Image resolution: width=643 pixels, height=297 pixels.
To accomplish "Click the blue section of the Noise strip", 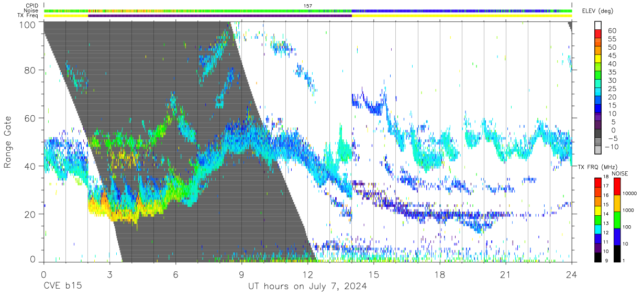I will [x=461, y=10].
